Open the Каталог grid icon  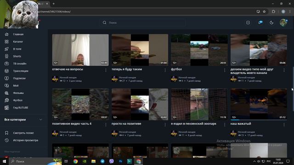click(6, 42)
